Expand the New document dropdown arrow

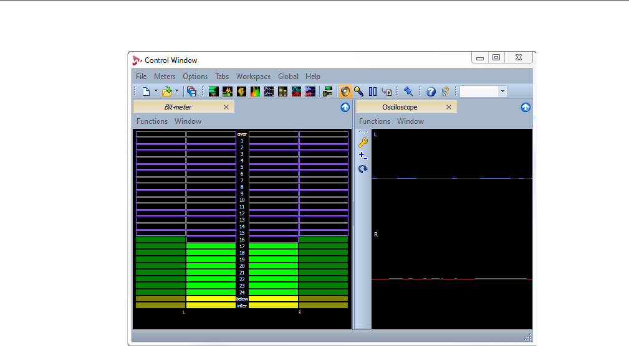156,91
